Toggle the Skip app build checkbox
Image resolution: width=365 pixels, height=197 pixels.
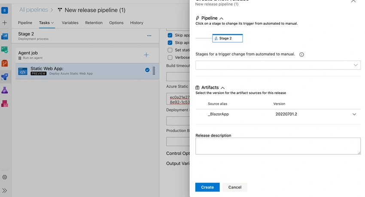click(x=170, y=35)
